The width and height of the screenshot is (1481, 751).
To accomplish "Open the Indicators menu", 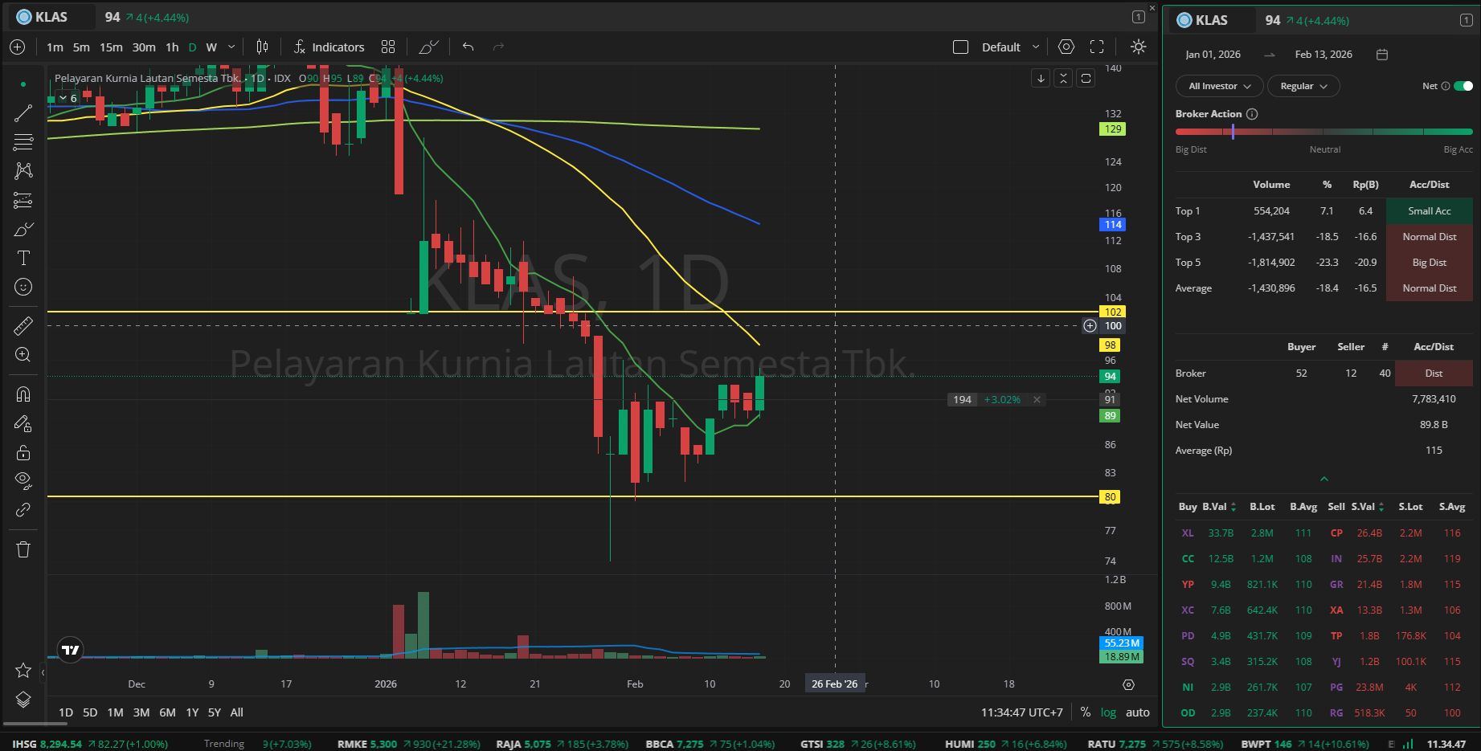I will click(329, 47).
